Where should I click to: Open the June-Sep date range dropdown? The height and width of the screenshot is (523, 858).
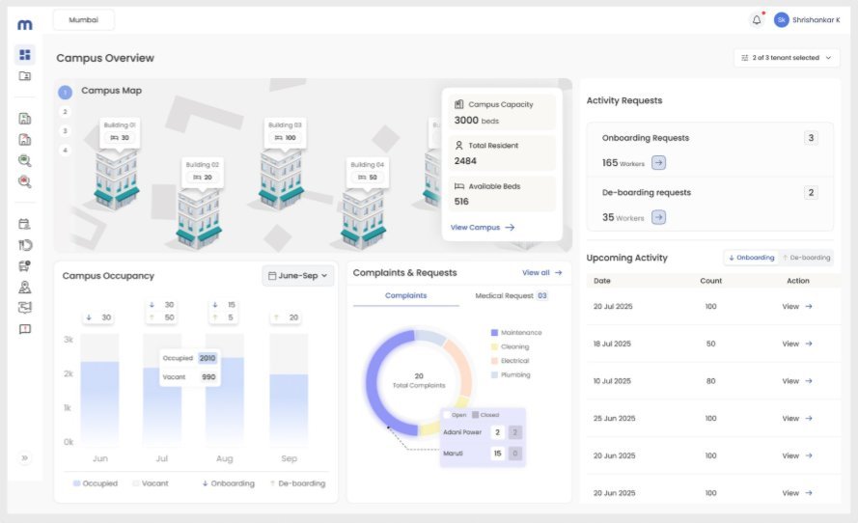297,275
